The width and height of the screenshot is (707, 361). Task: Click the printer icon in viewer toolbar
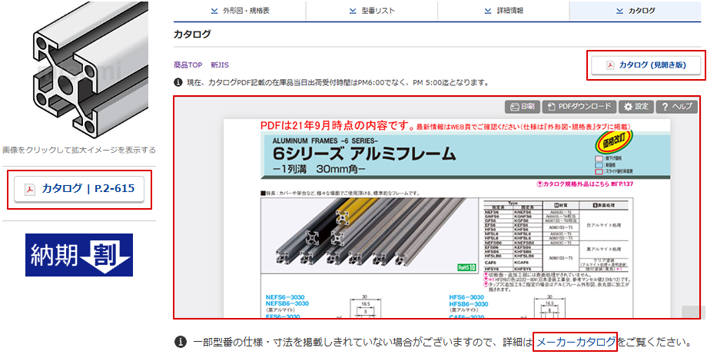[514, 107]
